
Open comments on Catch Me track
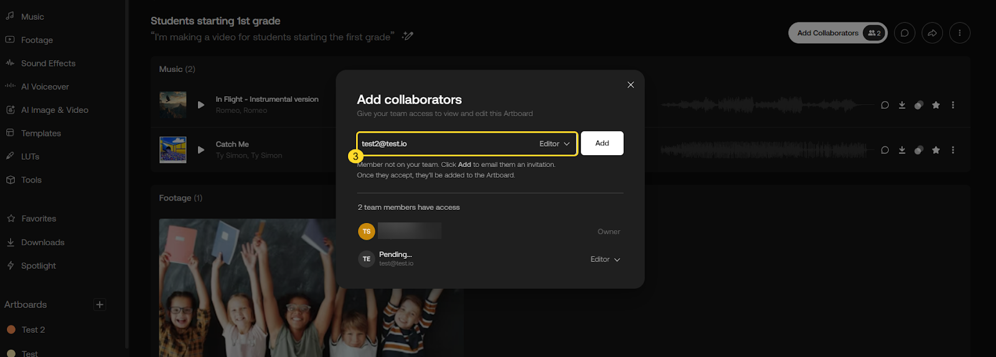[x=885, y=150]
